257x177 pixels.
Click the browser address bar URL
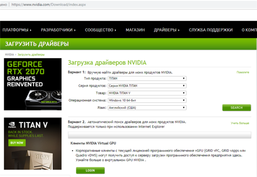pos(48,5)
